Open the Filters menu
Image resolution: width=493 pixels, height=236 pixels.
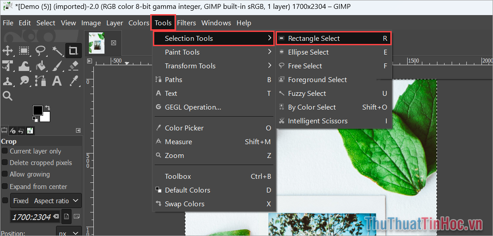click(x=186, y=23)
